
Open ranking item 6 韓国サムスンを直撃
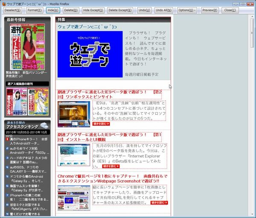tap(26, 188)
